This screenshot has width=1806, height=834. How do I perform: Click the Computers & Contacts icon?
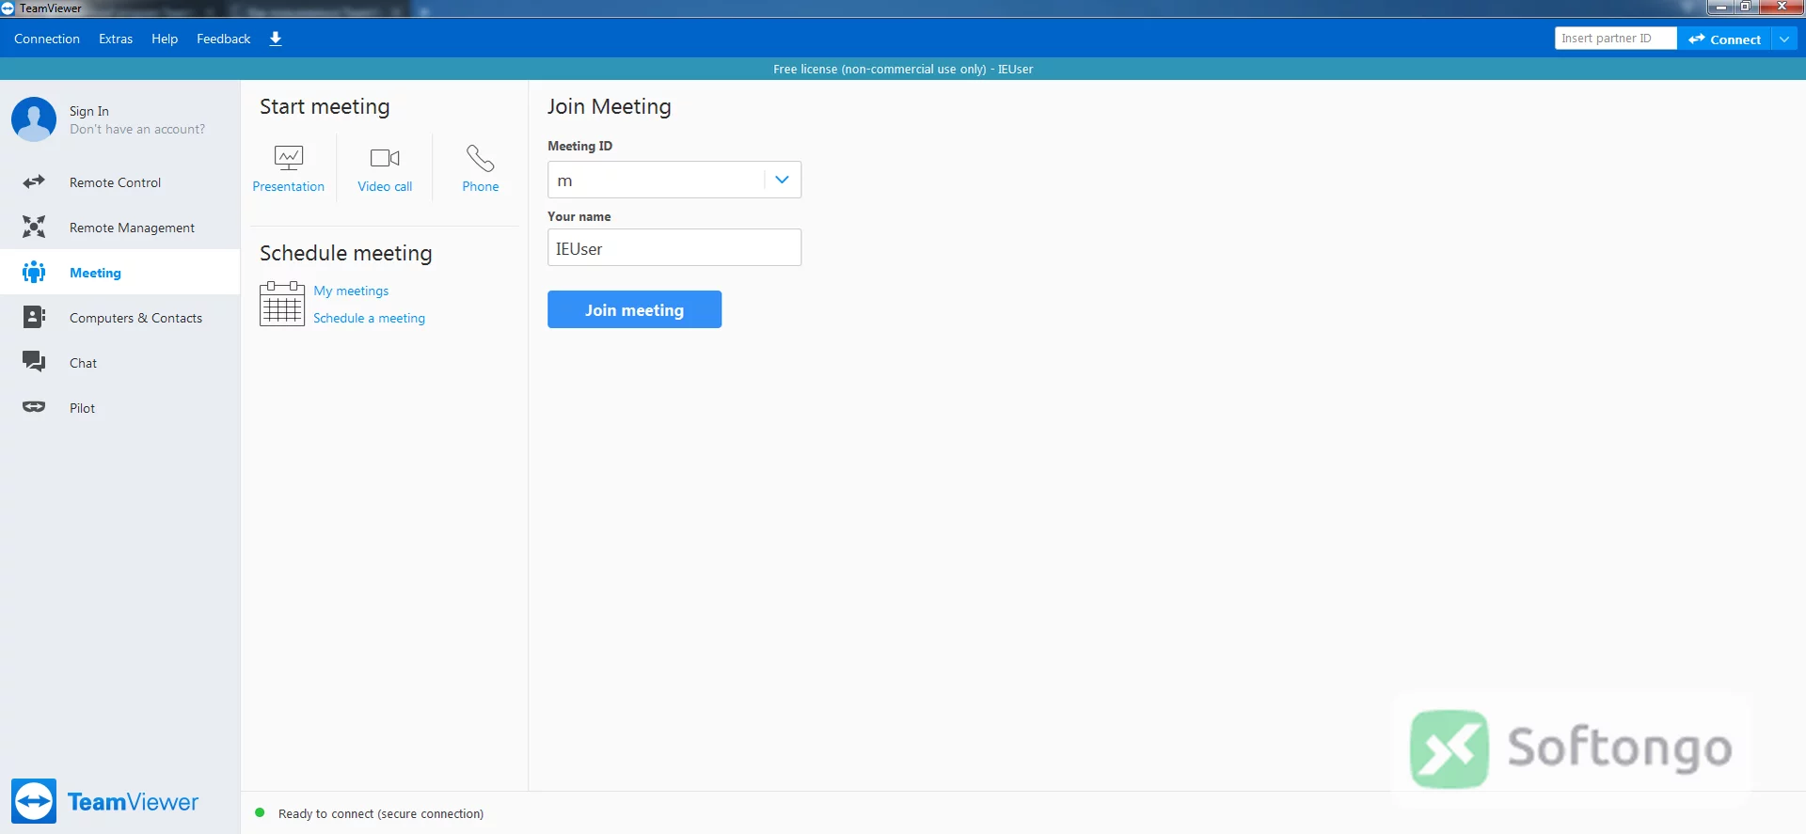pyautogui.click(x=34, y=317)
